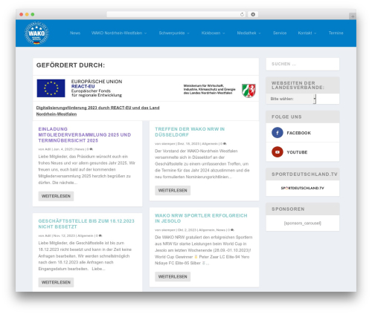The height and width of the screenshot is (314, 372).
Task: Click author Adil on the Einladung post
Action: [x=48, y=149]
